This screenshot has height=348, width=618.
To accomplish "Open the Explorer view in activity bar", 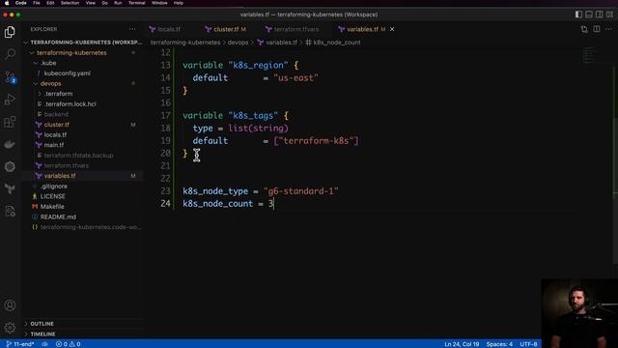I will (x=10, y=32).
